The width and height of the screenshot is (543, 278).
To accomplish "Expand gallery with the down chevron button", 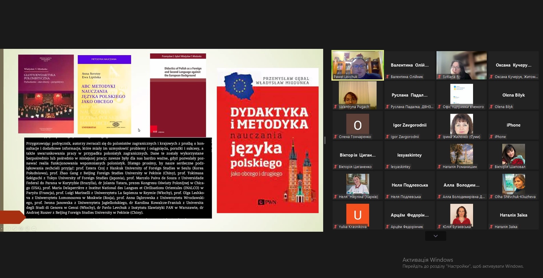I will (x=435, y=236).
